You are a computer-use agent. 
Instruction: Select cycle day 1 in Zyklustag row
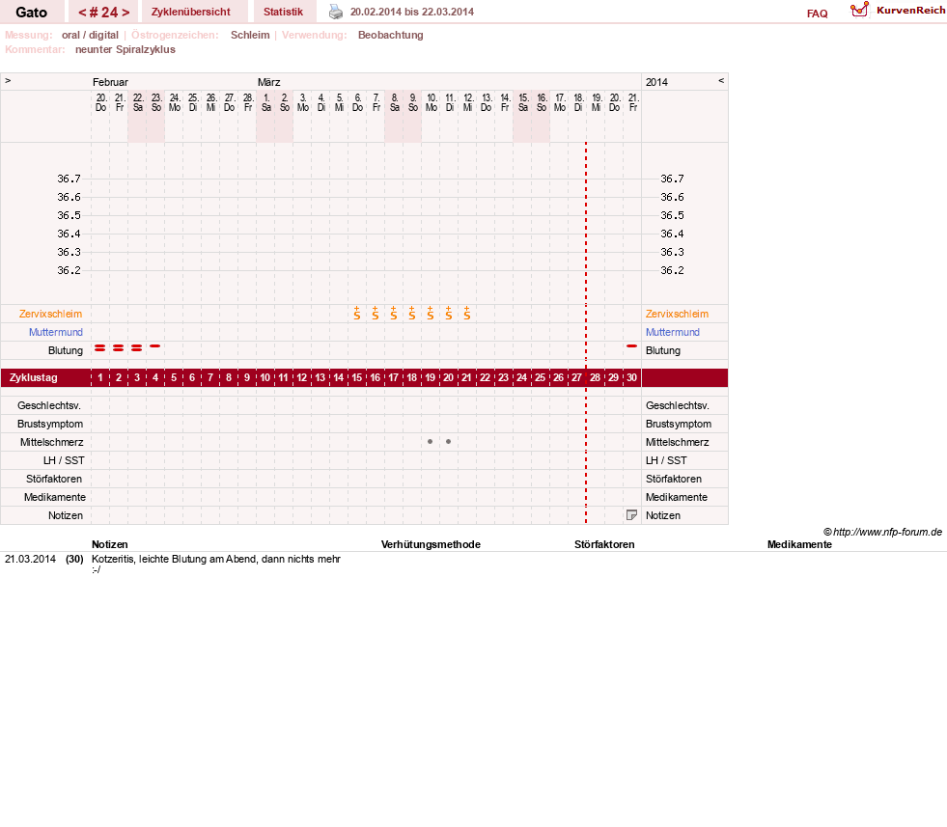click(100, 377)
